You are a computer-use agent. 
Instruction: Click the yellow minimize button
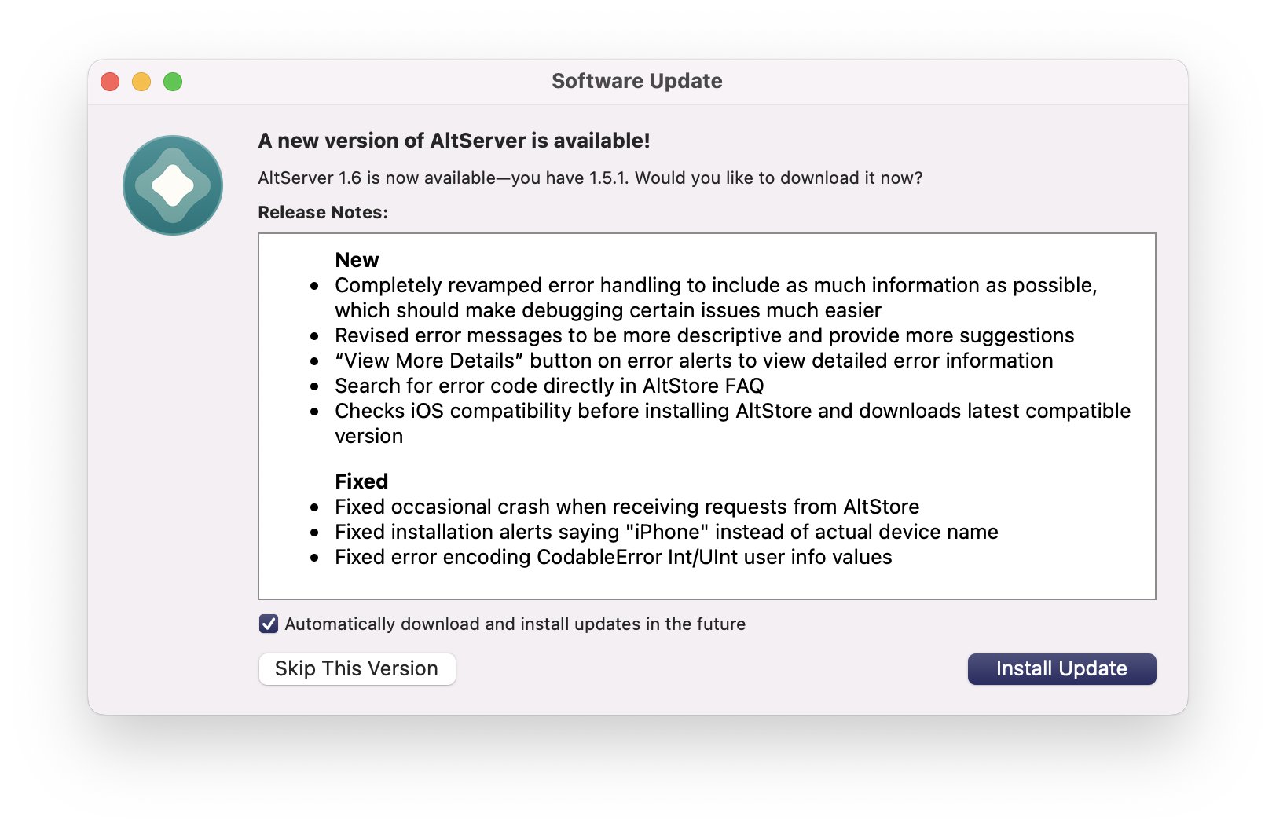click(x=141, y=81)
